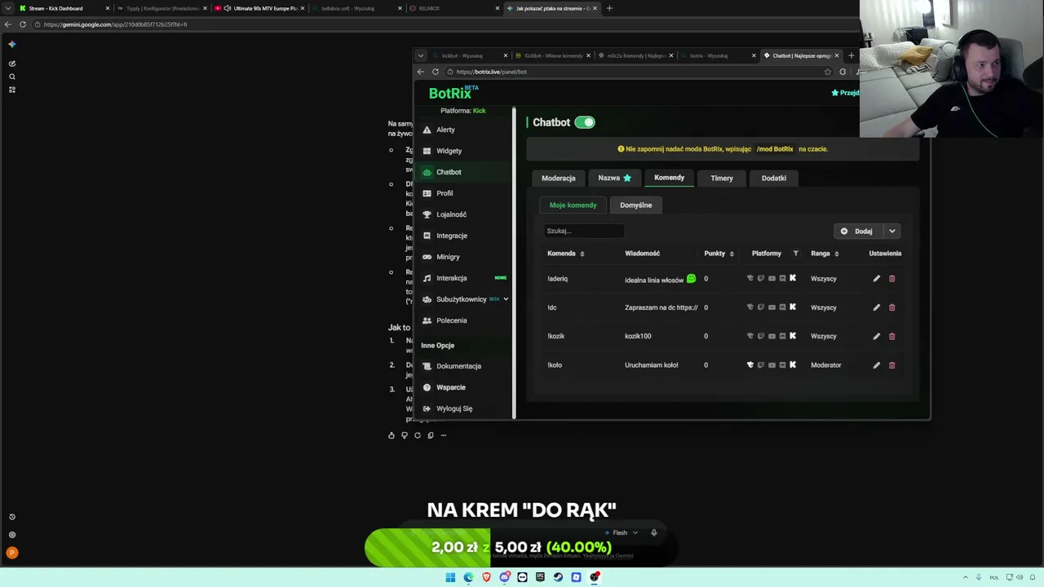Show the Domyślne commands sub-tab
Image resolution: width=1044 pixels, height=587 pixels.
636,205
